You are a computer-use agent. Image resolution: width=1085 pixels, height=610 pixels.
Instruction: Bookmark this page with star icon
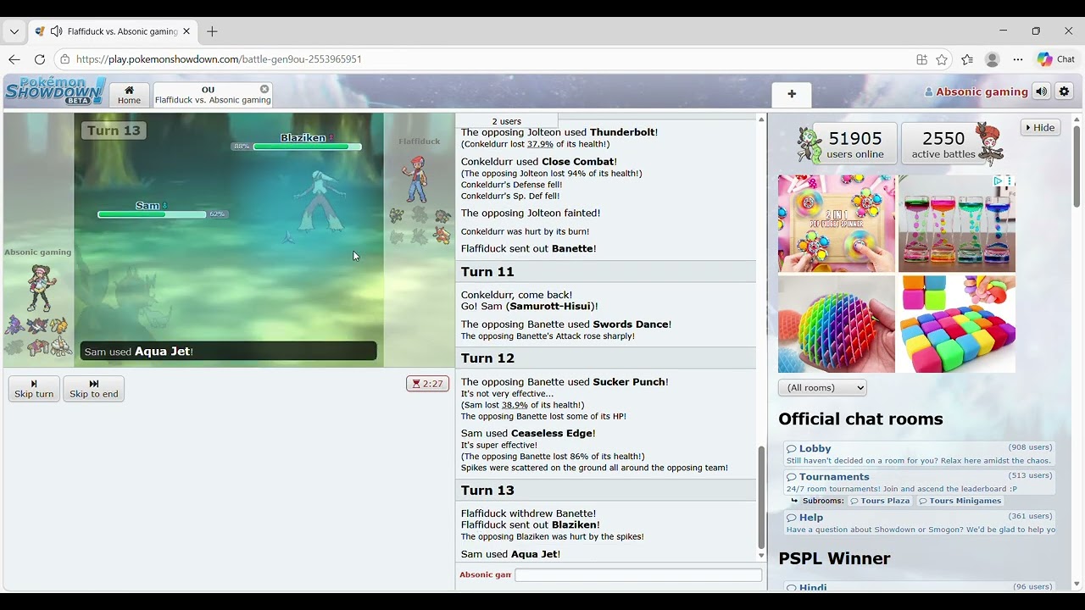point(942,59)
